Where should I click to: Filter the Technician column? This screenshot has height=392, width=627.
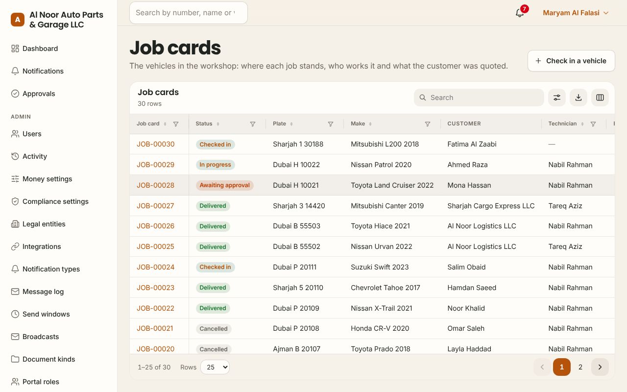[593, 124]
